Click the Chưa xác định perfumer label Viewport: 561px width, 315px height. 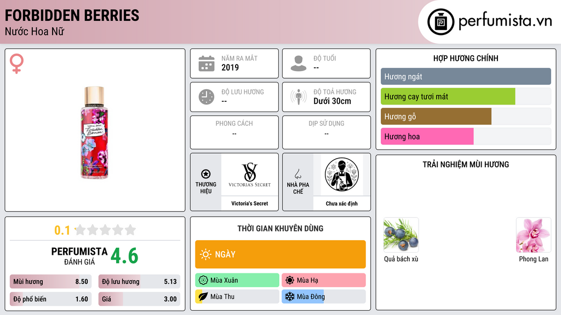342,203
